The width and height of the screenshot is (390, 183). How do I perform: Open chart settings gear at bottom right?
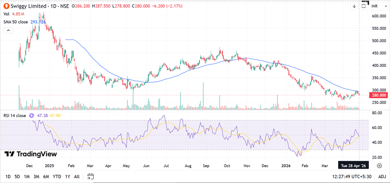[379, 166]
